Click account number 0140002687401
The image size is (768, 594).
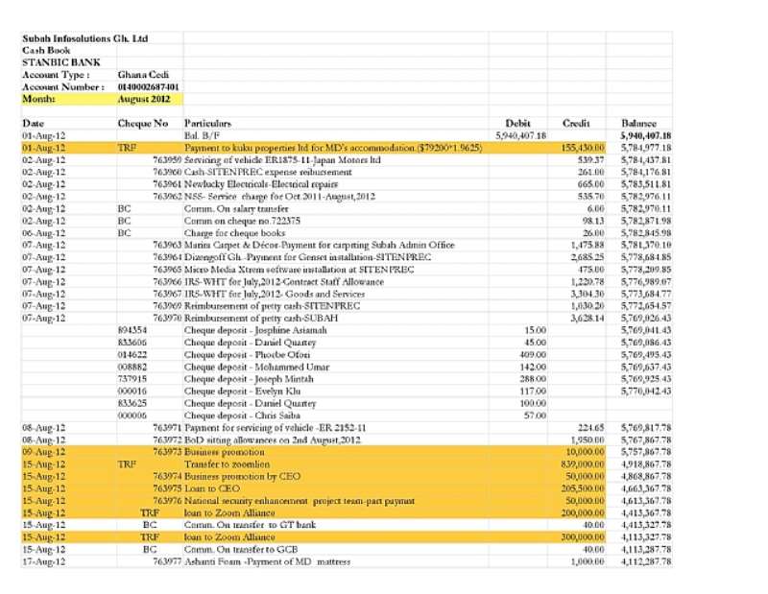pyautogui.click(x=149, y=86)
